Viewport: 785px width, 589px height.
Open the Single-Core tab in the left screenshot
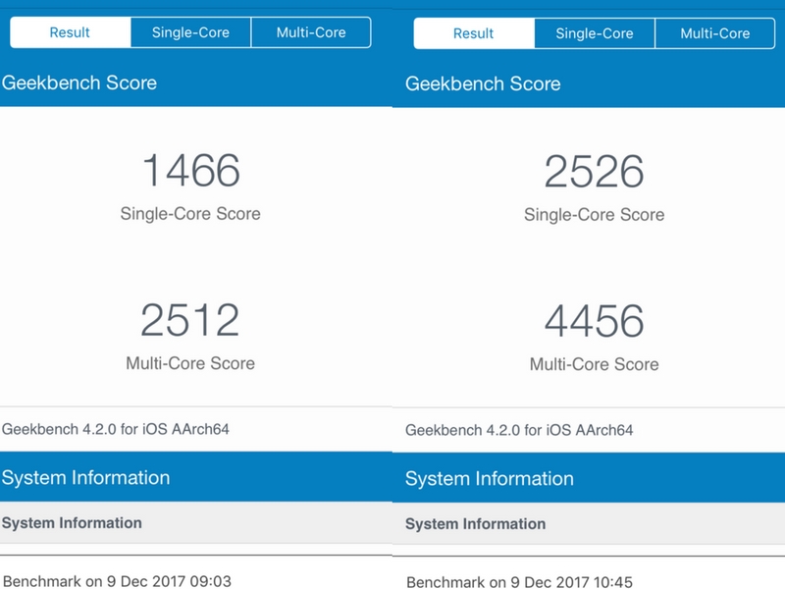pyautogui.click(x=190, y=32)
